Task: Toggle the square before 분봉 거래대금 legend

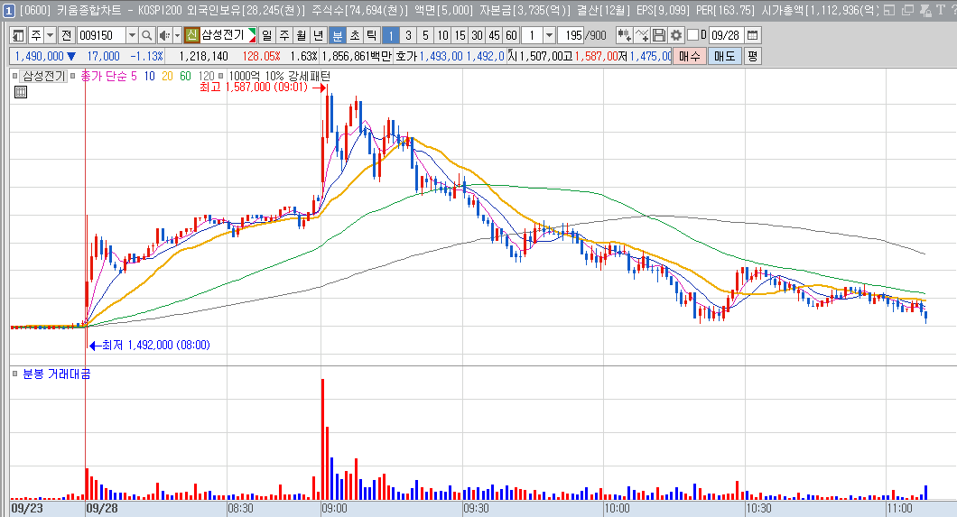Action: 14,374
